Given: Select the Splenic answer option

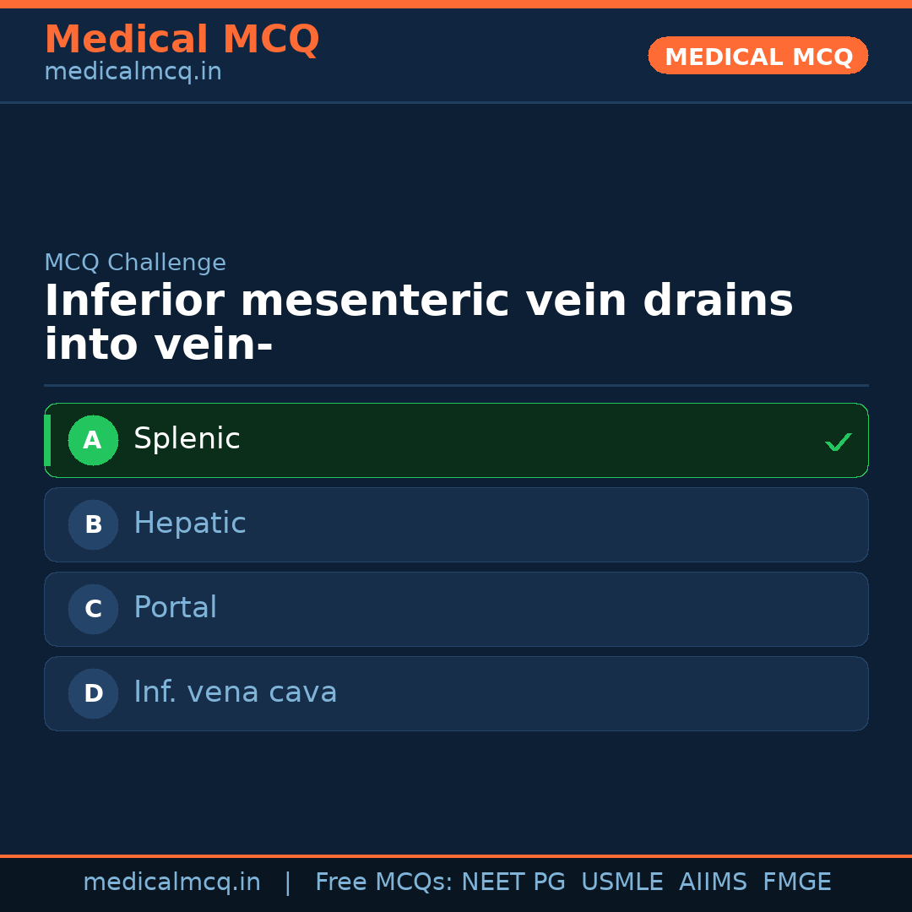Looking at the screenshot, I should (456, 440).
